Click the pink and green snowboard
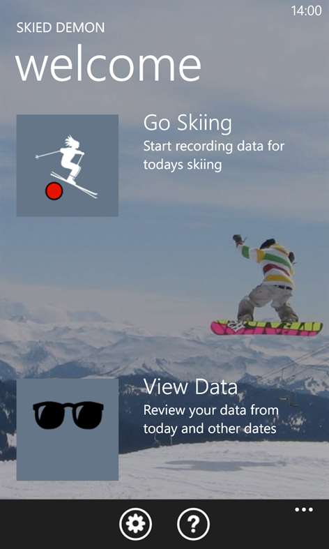329x549 pixels. (267, 328)
